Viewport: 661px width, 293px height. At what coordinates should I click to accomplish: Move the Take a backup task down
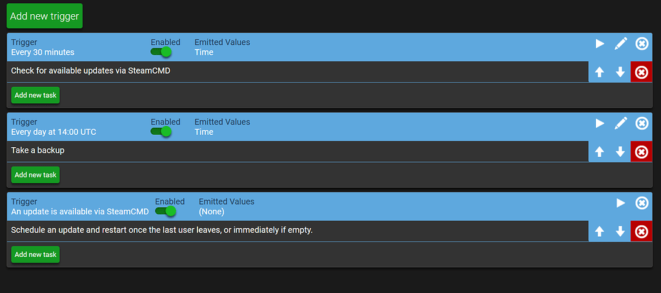(620, 152)
